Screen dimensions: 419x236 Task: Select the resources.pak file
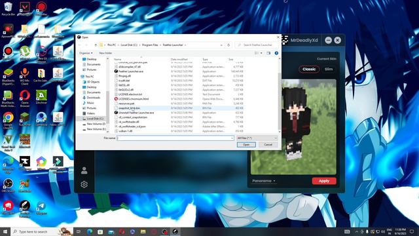click(126, 104)
